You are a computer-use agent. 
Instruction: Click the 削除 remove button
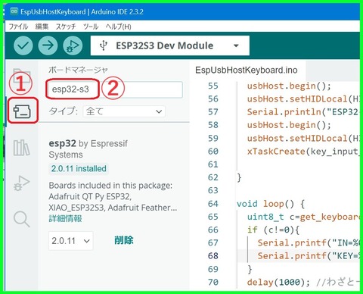pos(124,240)
